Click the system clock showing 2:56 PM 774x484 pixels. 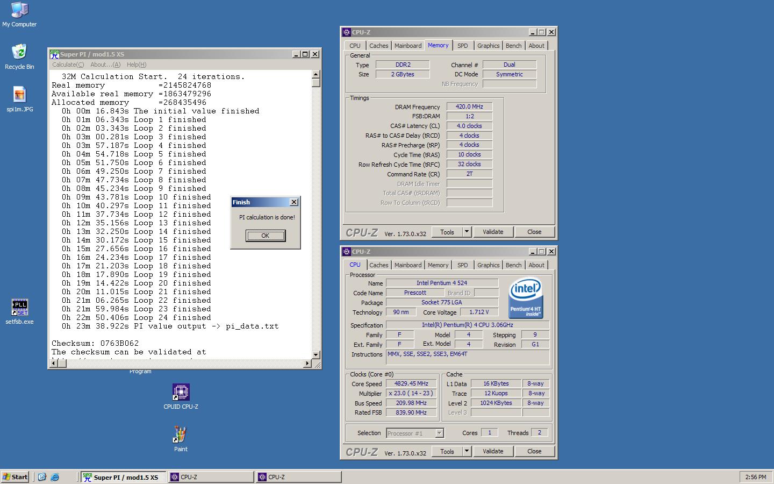click(756, 477)
